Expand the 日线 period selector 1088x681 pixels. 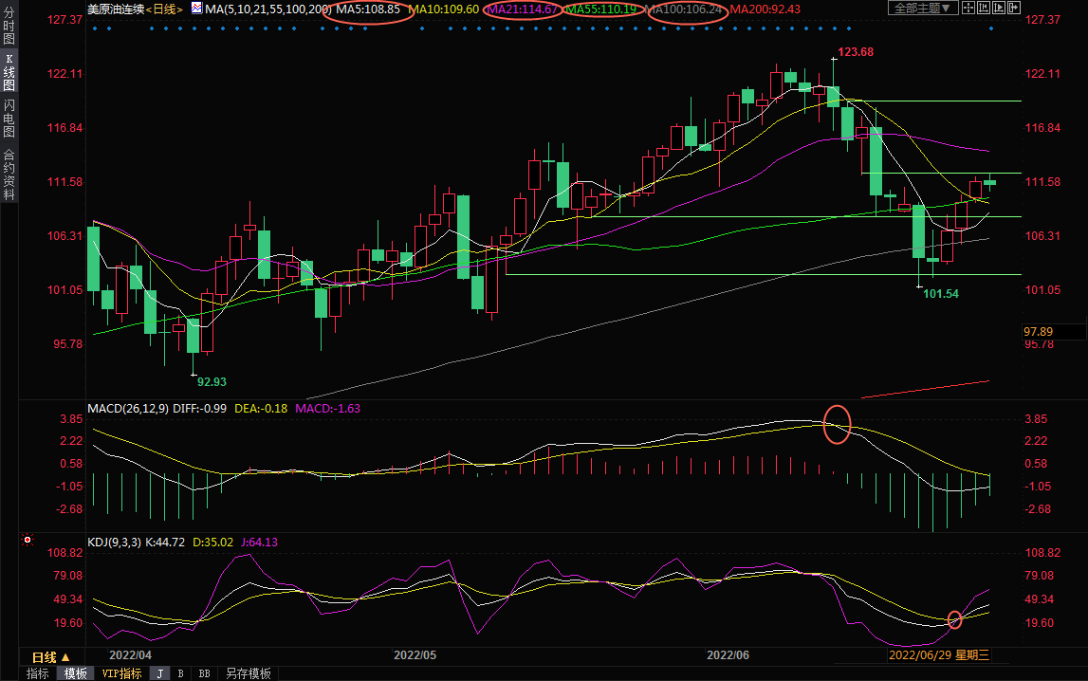[x=51, y=657]
